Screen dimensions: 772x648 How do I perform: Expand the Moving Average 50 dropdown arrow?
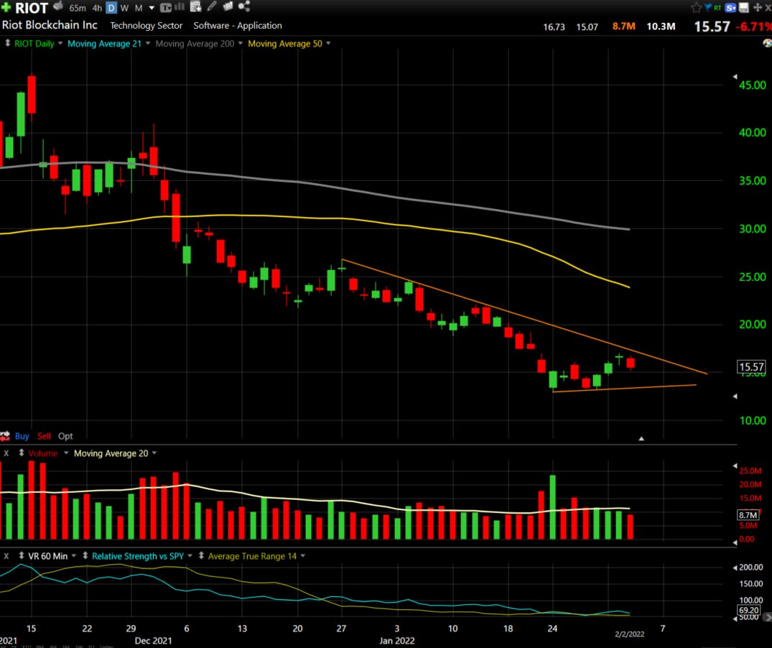click(328, 43)
